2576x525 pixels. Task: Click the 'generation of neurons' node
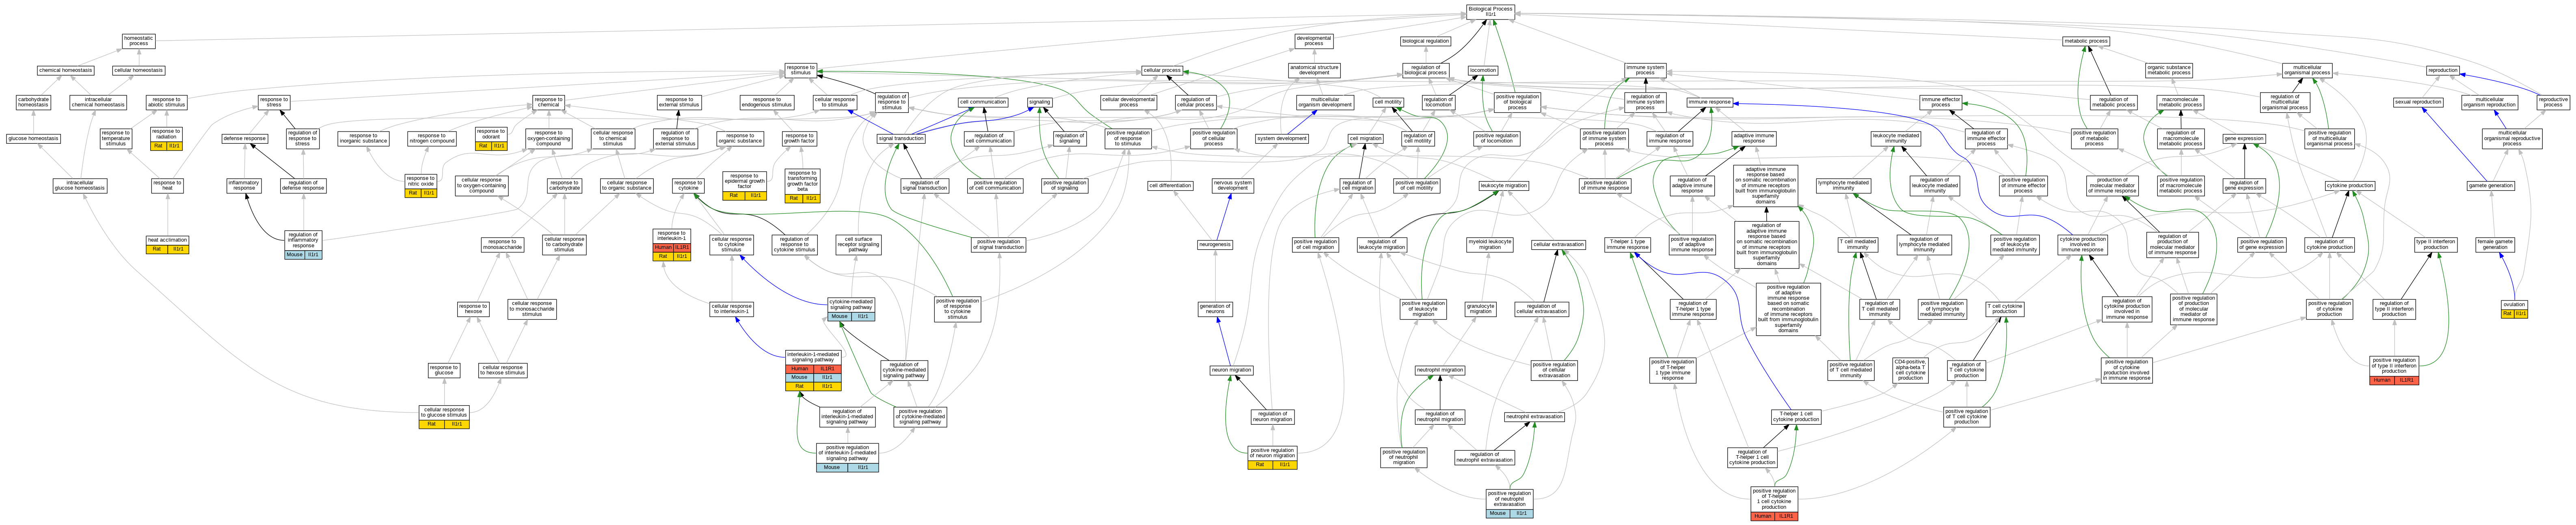(x=1215, y=309)
